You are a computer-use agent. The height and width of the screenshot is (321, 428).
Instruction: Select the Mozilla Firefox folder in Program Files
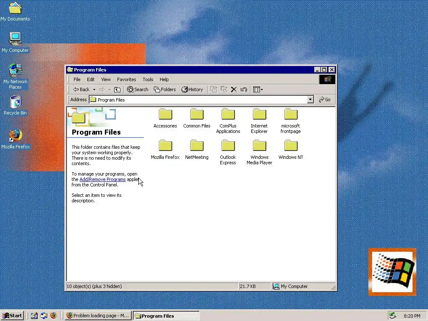[165, 150]
